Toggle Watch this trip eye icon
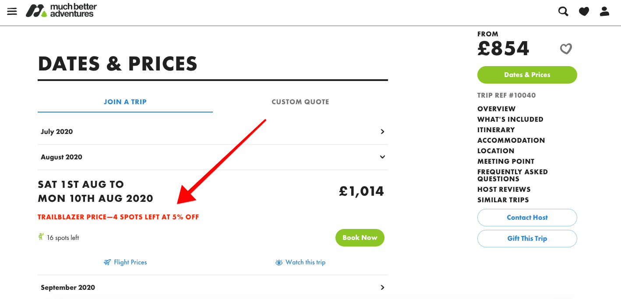Image resolution: width=621 pixels, height=299 pixels. [x=279, y=262]
